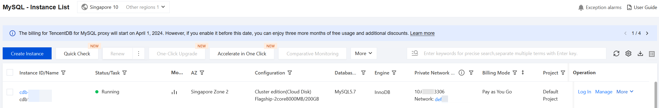Click the Billing Mode sort arrows
659x108 pixels.
(523, 72)
